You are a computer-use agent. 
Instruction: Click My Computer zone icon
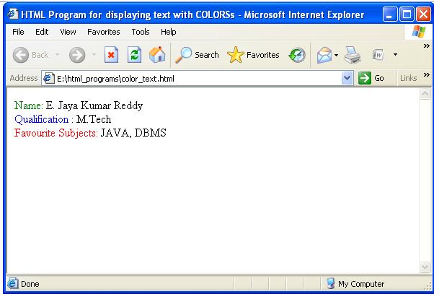click(x=331, y=283)
